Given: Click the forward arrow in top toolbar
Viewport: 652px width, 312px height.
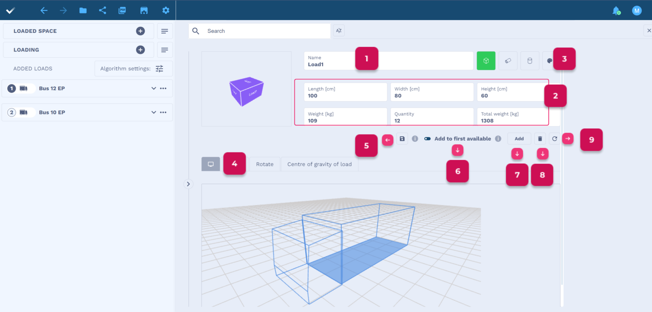Looking at the screenshot, I should (63, 11).
